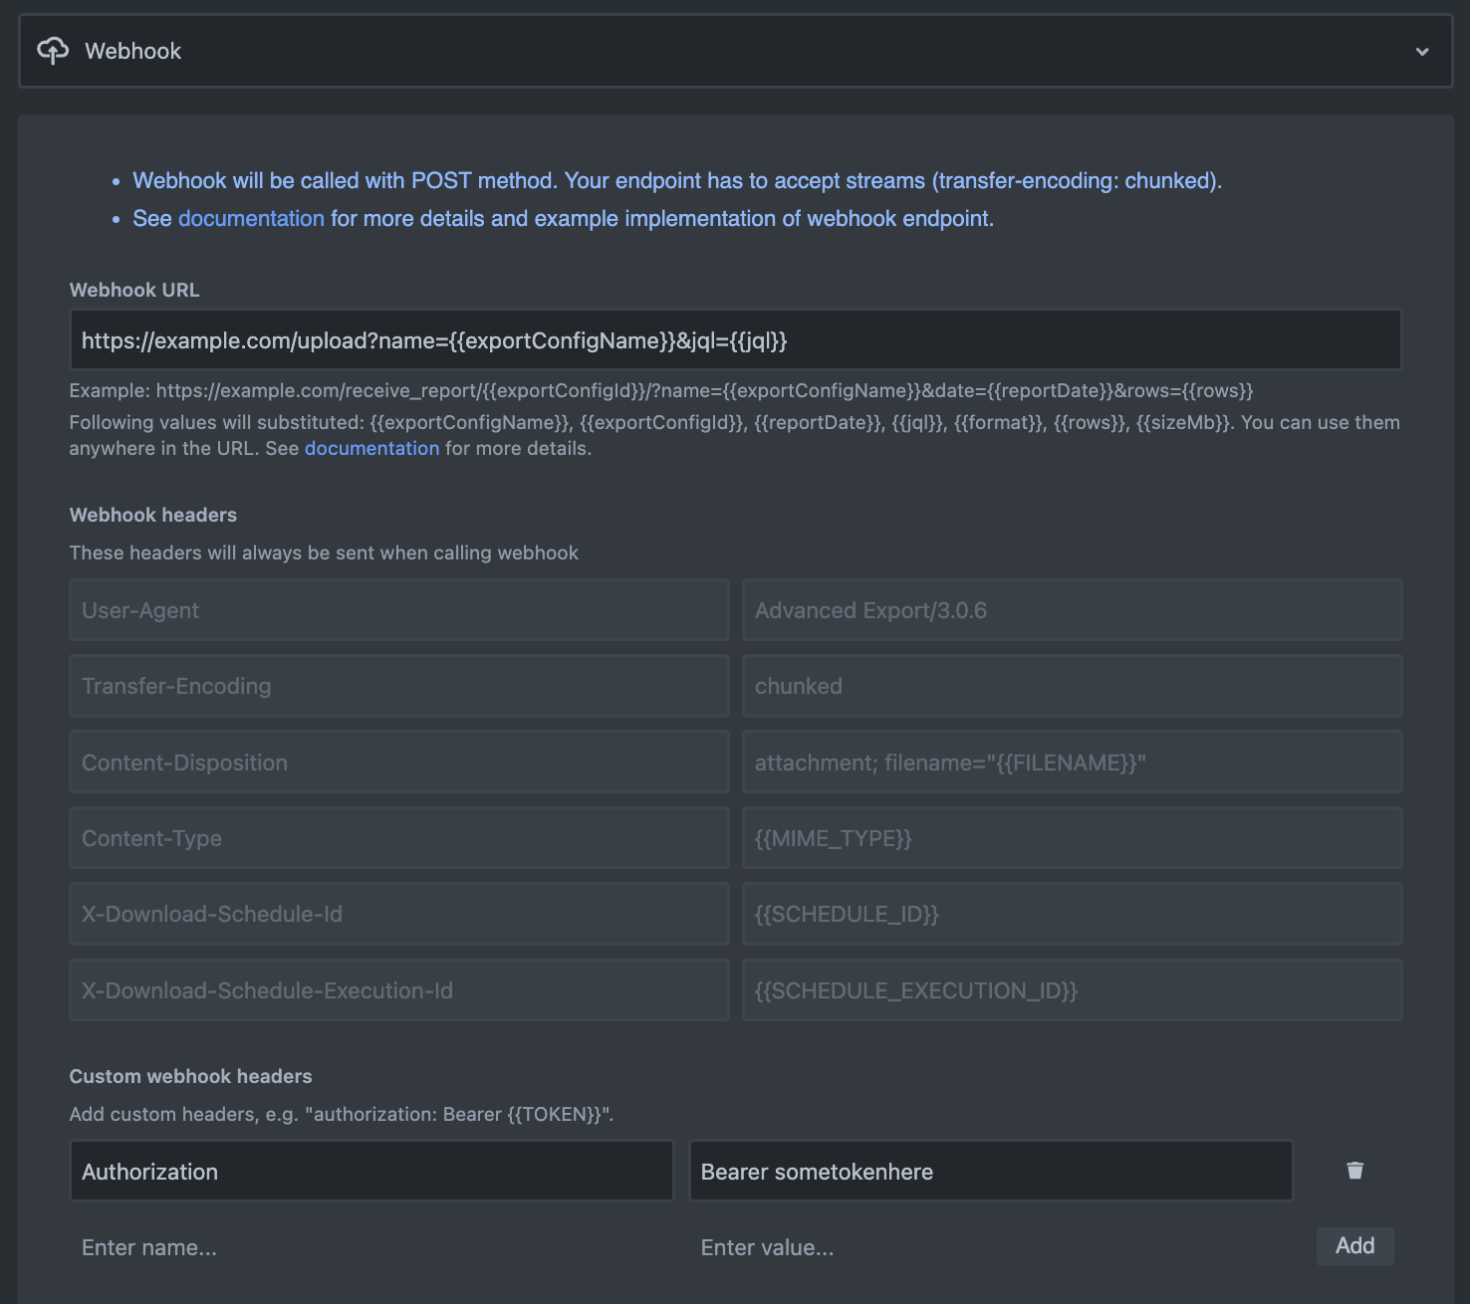Screen dimensions: 1470x1304
Task: Select the Transfer-Encoding header field
Action: point(399,686)
